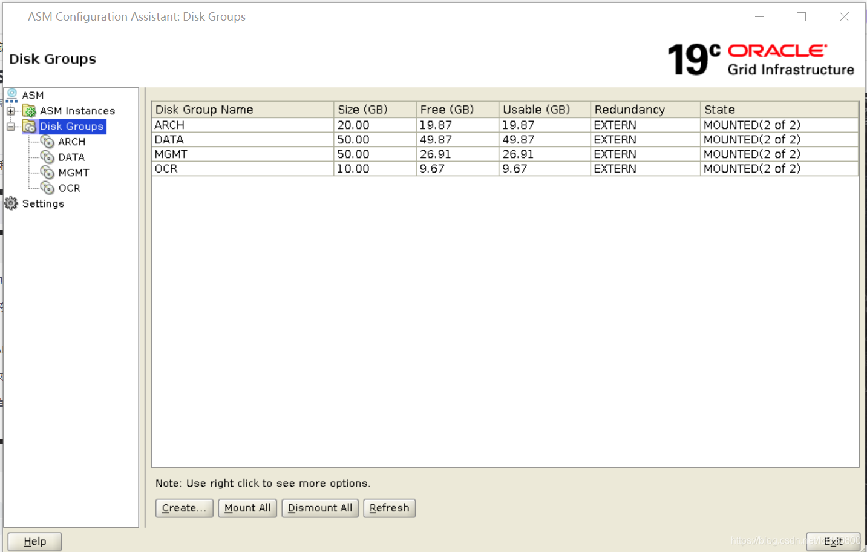Viewport: 867px width, 552px height.
Task: Click the MGMT disk group icon in tree
Action: [48, 172]
